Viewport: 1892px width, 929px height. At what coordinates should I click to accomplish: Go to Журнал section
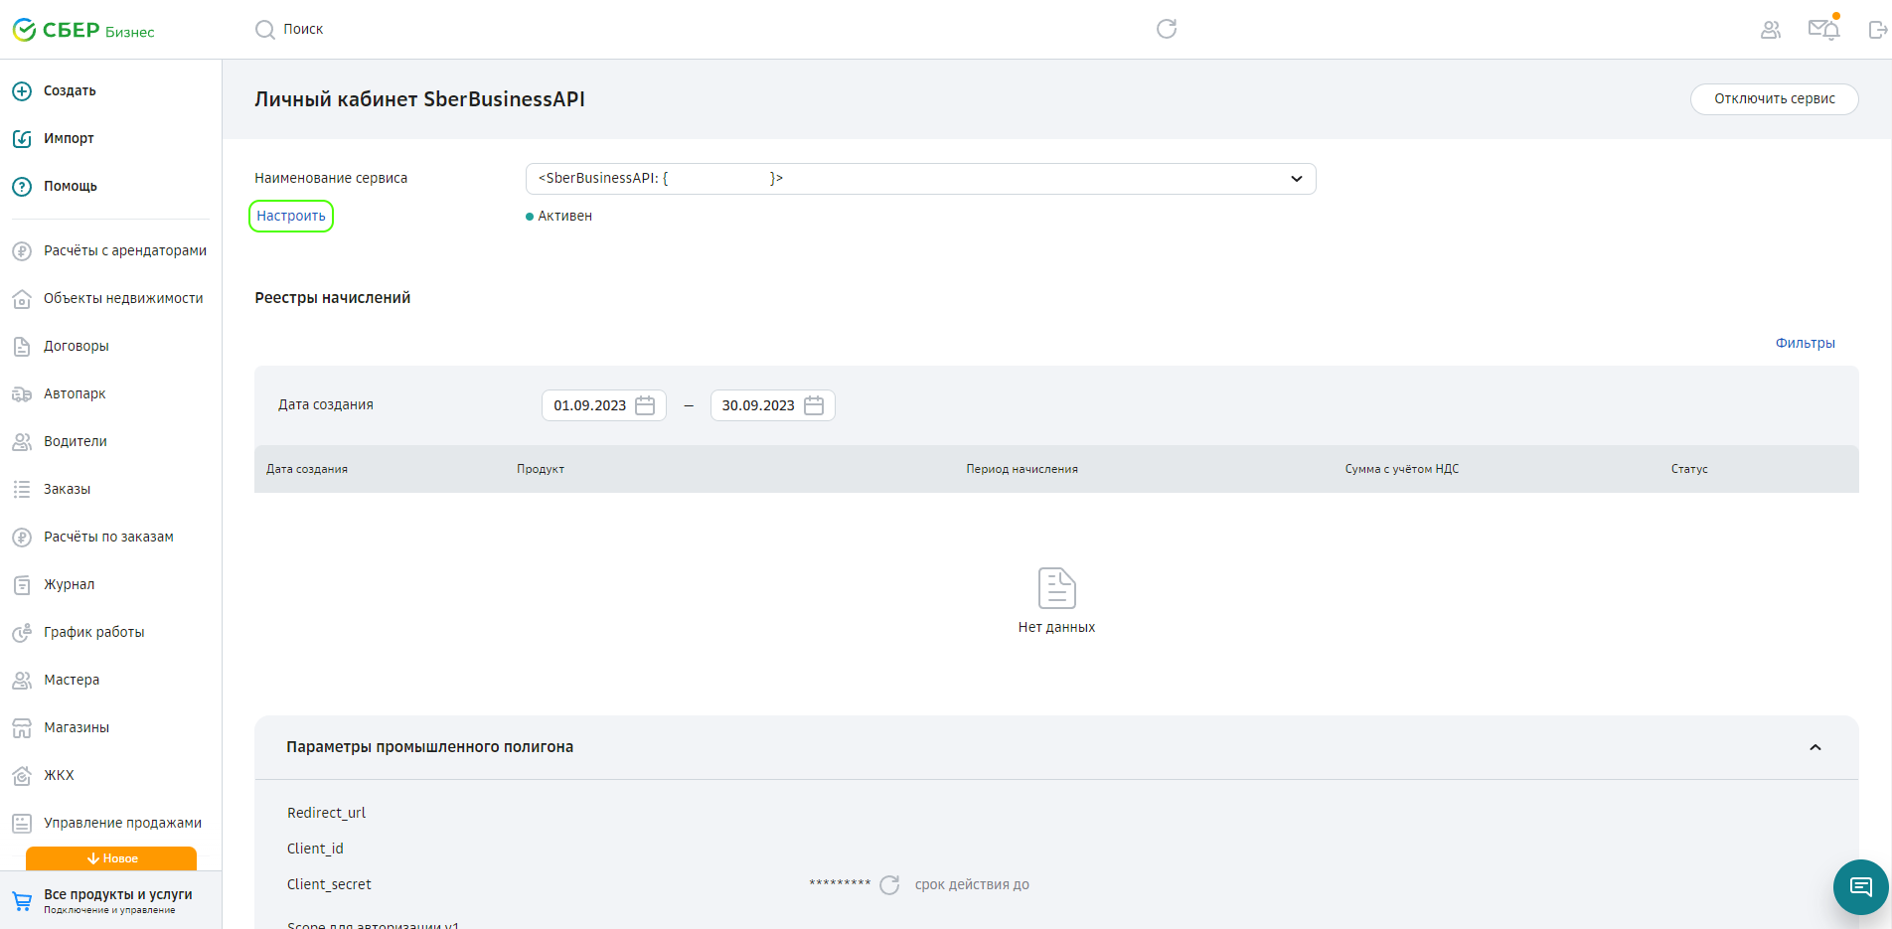click(70, 585)
